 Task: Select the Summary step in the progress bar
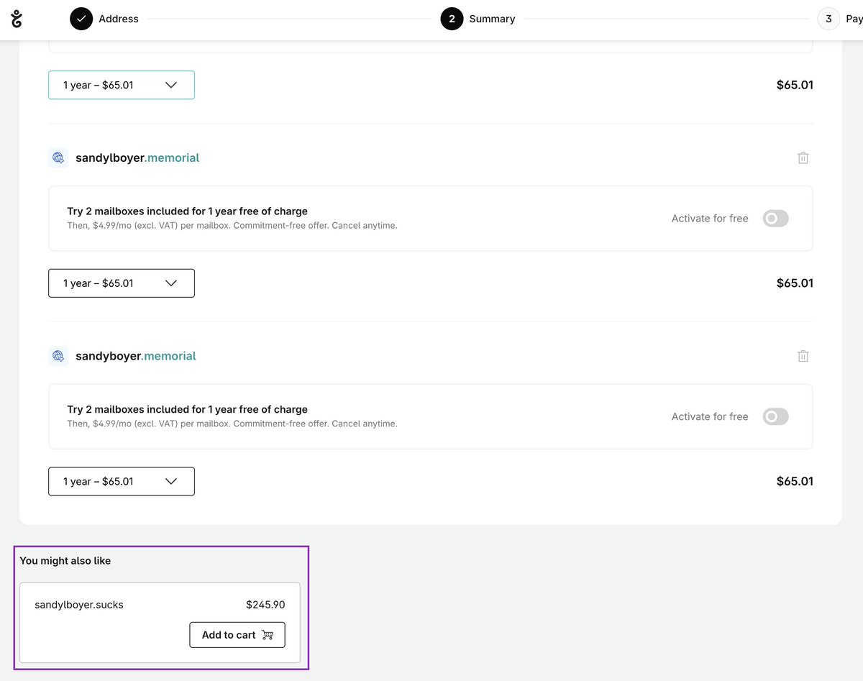(478, 19)
